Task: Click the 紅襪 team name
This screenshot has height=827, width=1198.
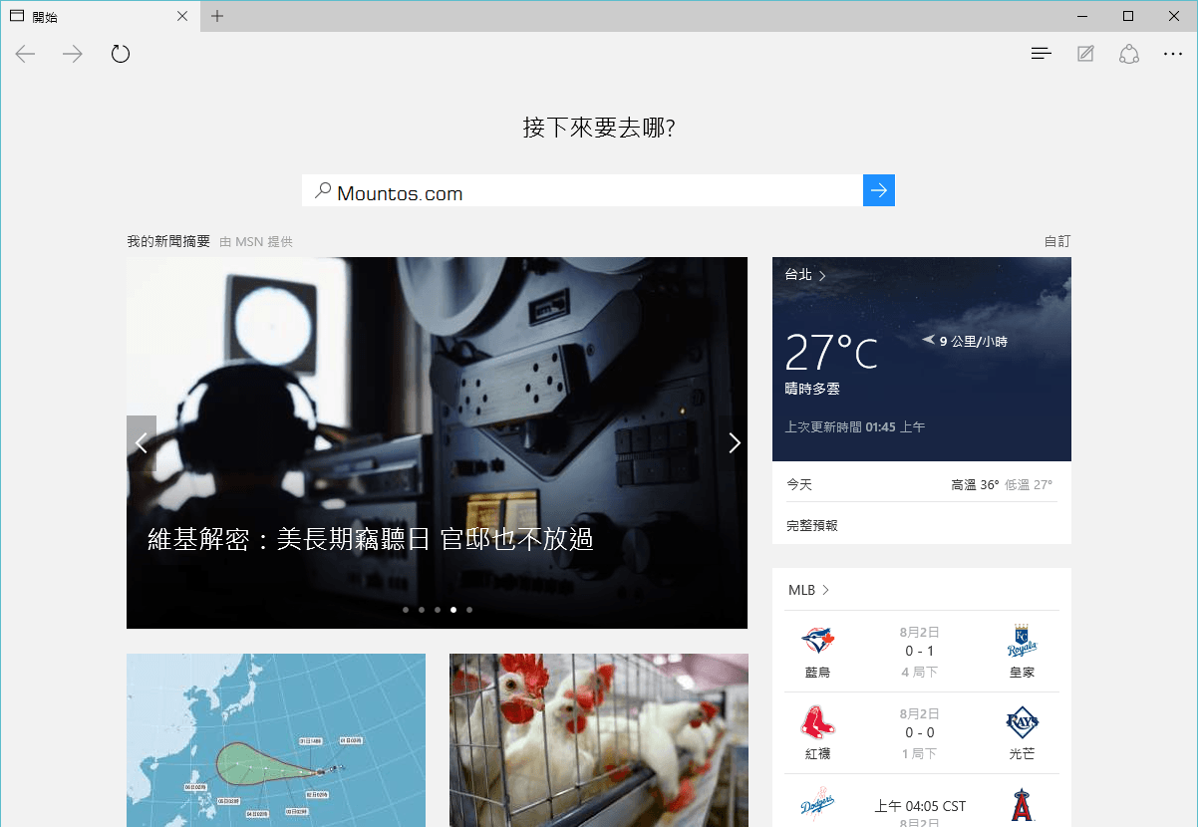Action: [x=817, y=754]
